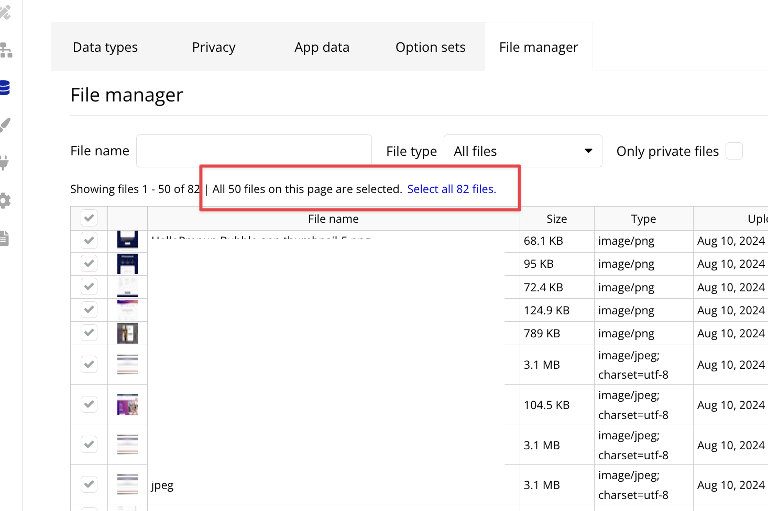The width and height of the screenshot is (768, 511).
Task: Uncheck the 68.1 KB file's checkbox
Action: [89, 241]
